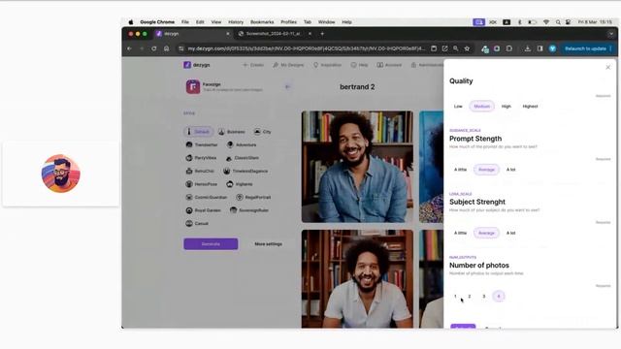Click the zoom magnifier in address bar

click(456, 48)
